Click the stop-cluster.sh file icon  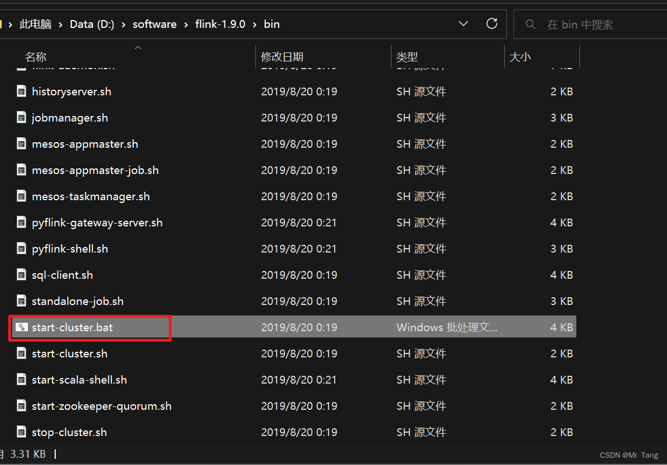tap(21, 432)
